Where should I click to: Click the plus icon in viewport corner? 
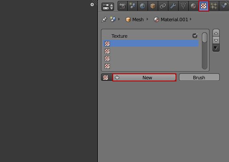tap(92, 5)
